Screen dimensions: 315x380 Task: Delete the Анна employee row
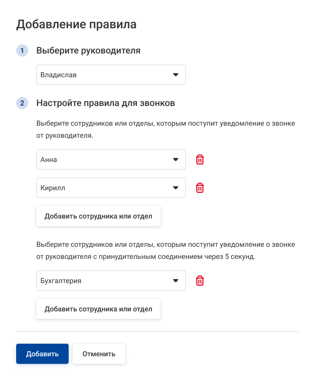200,159
